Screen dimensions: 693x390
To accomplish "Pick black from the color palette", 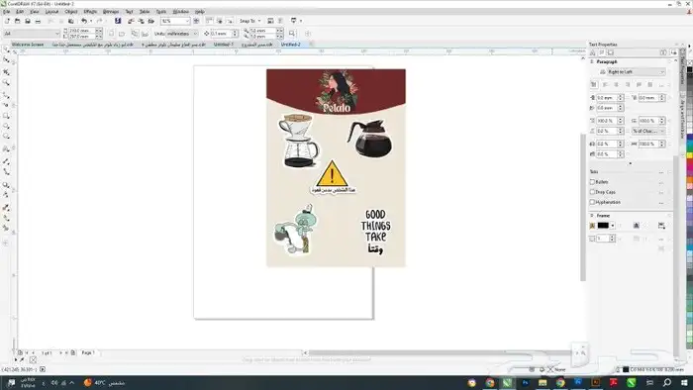I will pos(689,70).
